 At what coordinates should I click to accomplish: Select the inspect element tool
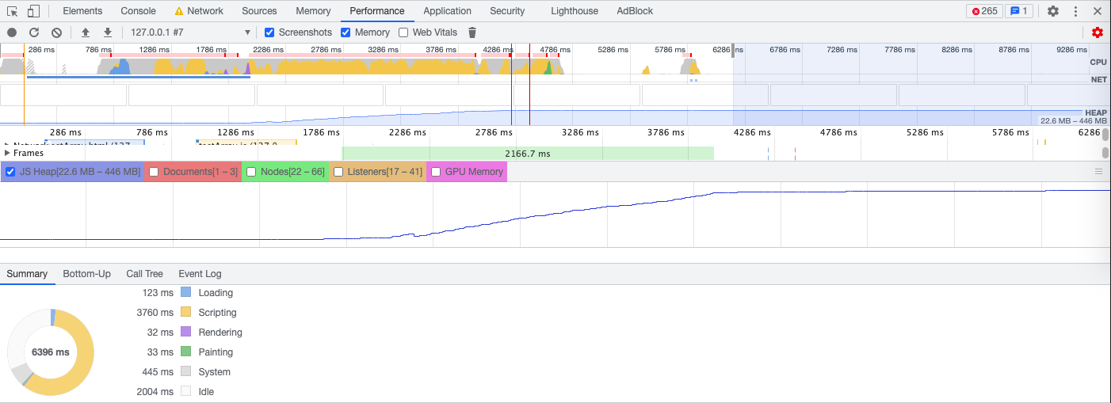click(x=12, y=11)
